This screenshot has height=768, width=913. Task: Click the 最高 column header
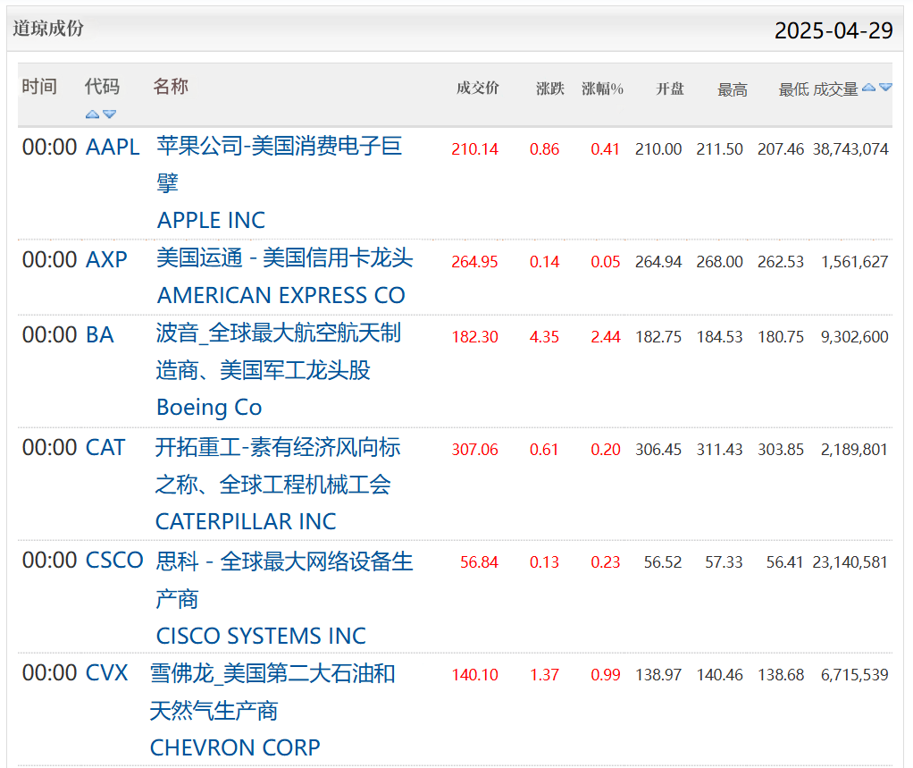tap(732, 89)
